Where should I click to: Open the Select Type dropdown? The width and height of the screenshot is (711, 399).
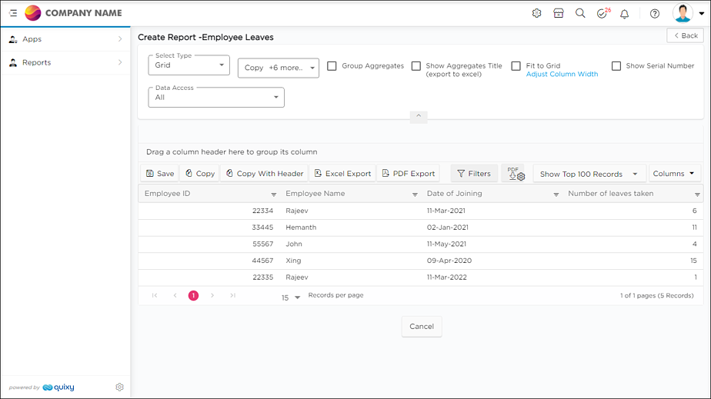click(189, 66)
